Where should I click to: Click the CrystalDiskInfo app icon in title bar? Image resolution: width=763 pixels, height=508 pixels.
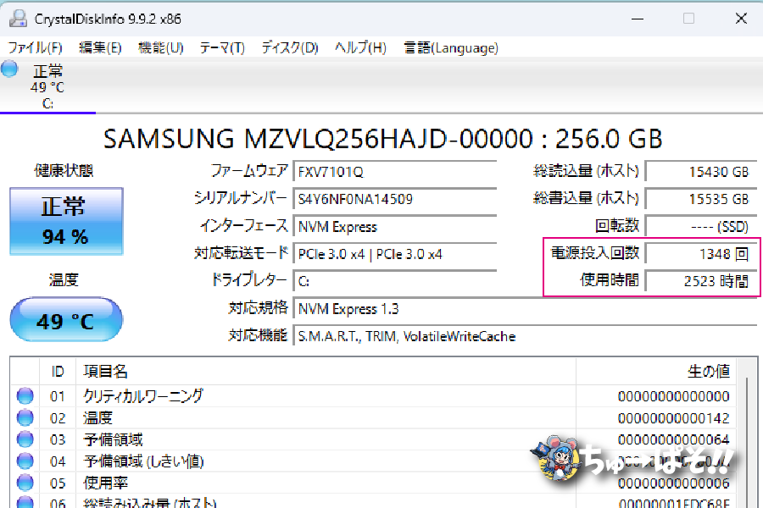18,19
